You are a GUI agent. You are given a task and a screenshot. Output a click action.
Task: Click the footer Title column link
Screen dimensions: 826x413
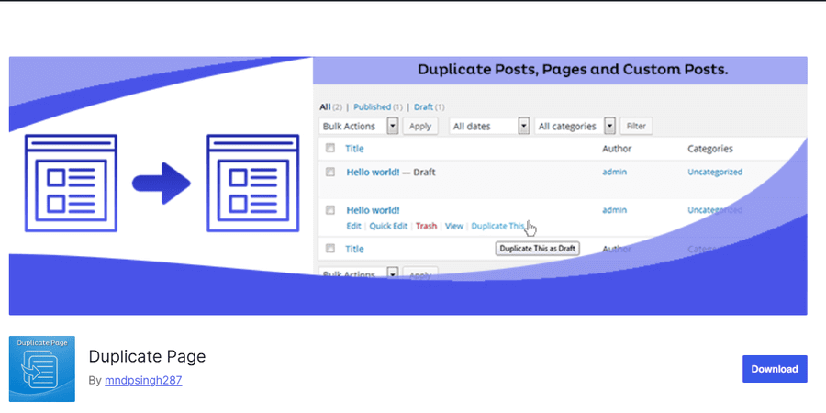pyautogui.click(x=354, y=249)
